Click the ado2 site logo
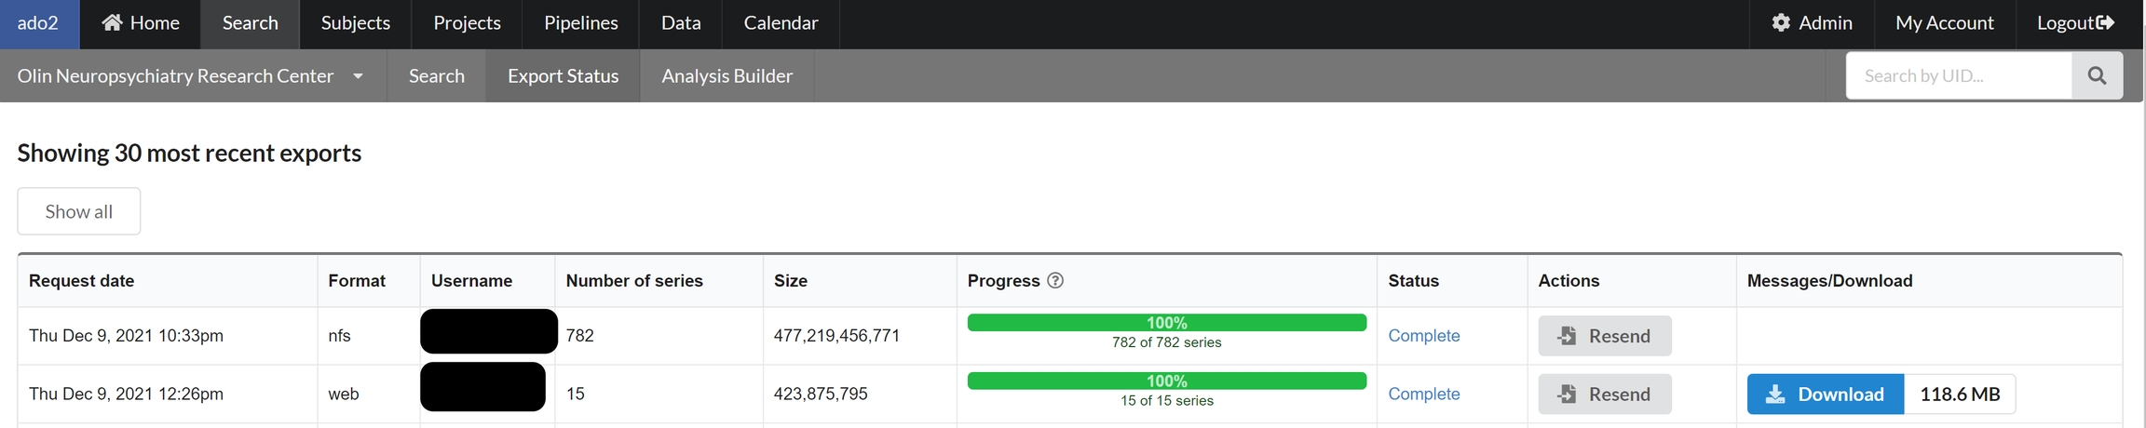The image size is (2146, 428). tap(38, 23)
